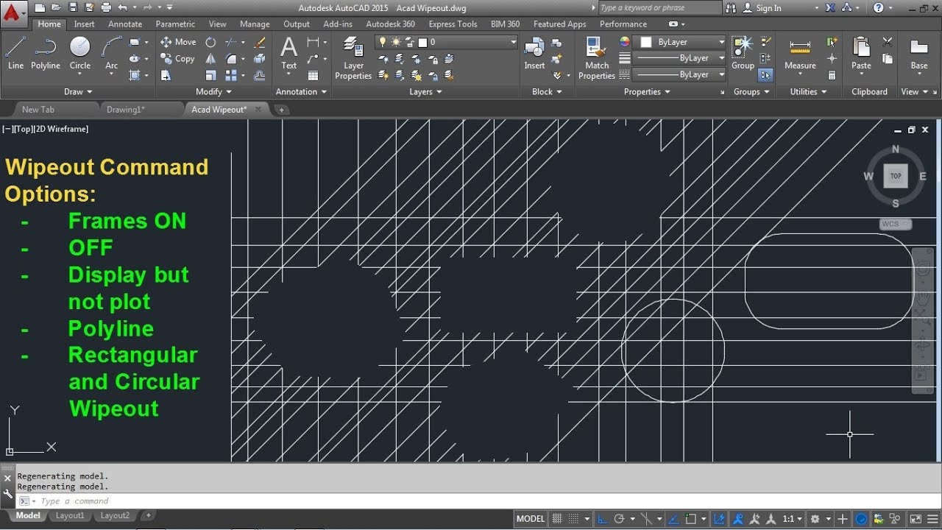Switch to Drawing1 document tab
Image resolution: width=942 pixels, height=530 pixels.
126,110
